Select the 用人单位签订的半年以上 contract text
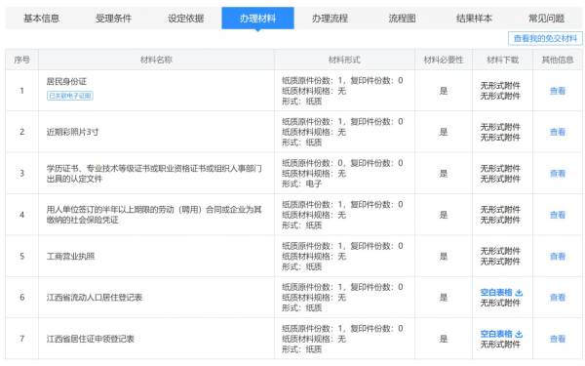This screenshot has height=366, width=585. (154, 215)
